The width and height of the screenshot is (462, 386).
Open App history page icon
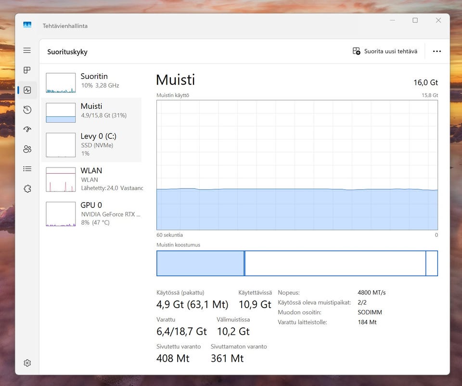(27, 110)
